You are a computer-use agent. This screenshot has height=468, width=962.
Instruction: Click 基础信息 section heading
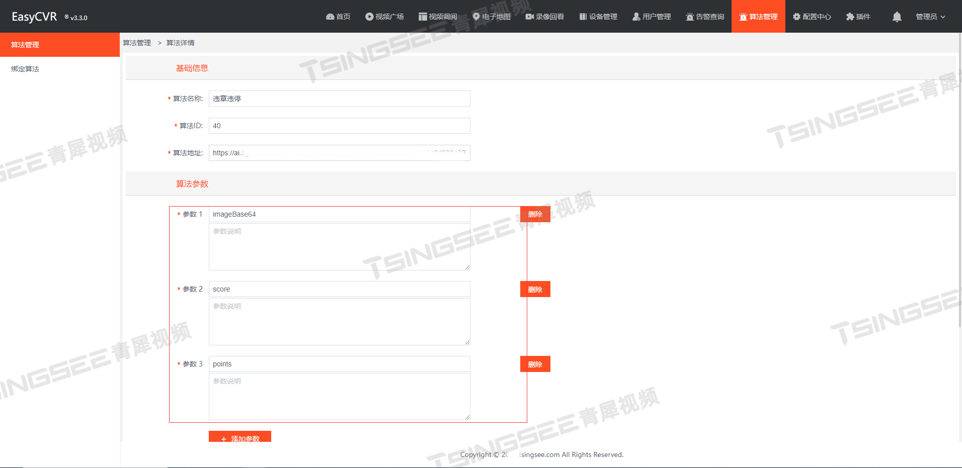pyautogui.click(x=192, y=68)
